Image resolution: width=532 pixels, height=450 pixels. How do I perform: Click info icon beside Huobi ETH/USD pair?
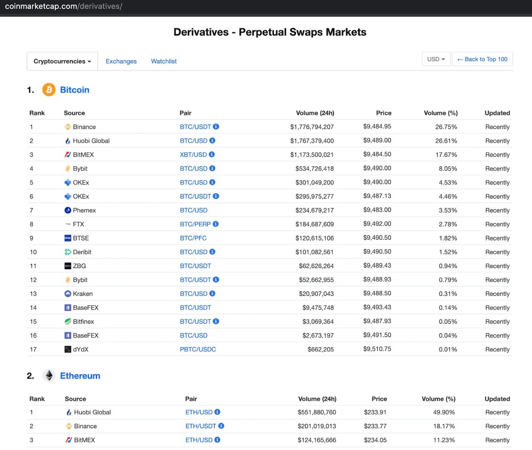pos(218,412)
